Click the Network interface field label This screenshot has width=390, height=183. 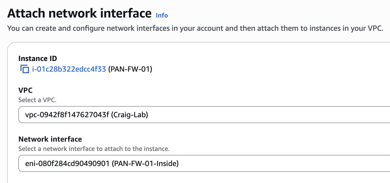coord(50,139)
